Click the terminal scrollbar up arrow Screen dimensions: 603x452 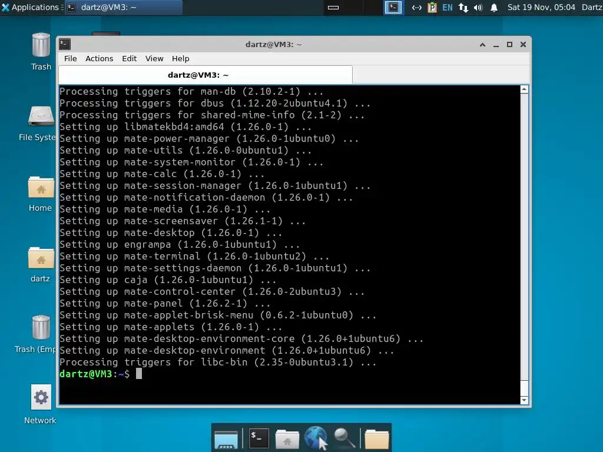[524, 89]
